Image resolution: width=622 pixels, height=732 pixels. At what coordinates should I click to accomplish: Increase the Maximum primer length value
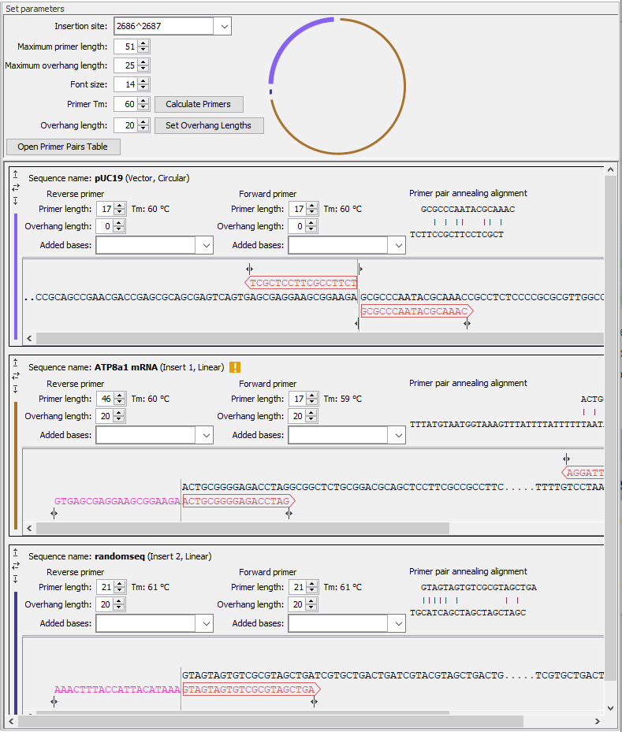coord(143,43)
